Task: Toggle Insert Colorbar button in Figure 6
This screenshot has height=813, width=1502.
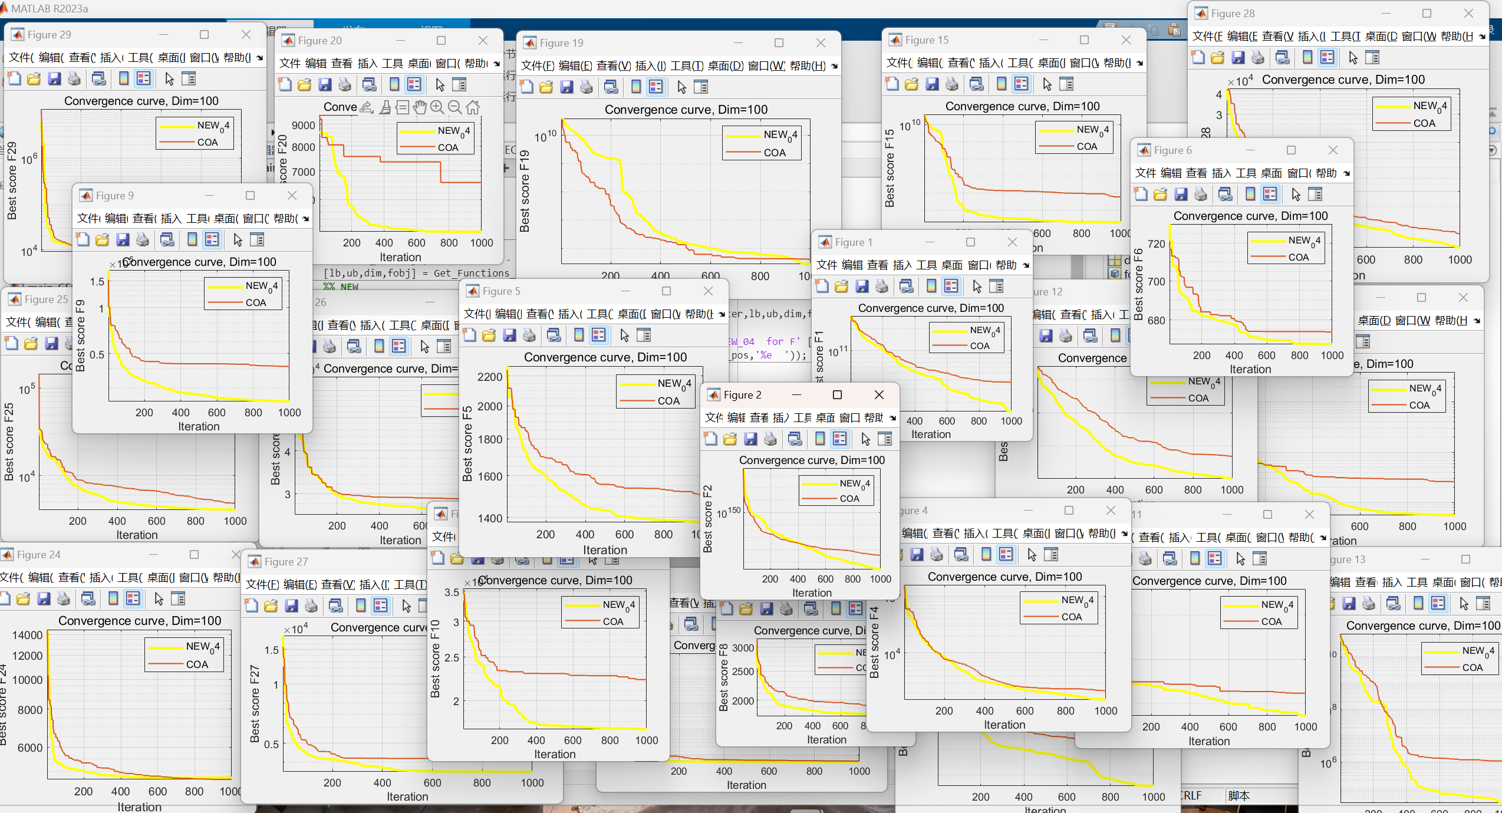Action: pos(1250,194)
